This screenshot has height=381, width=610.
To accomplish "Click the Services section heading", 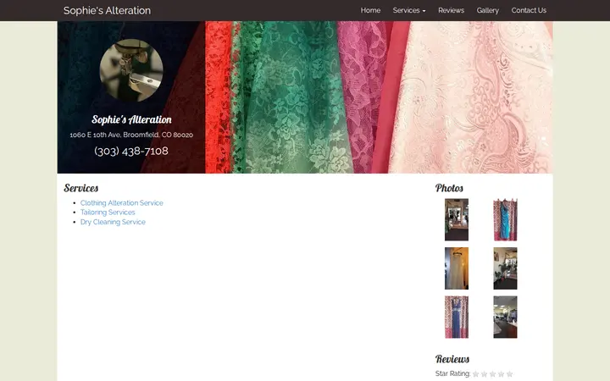I will 81,188.
